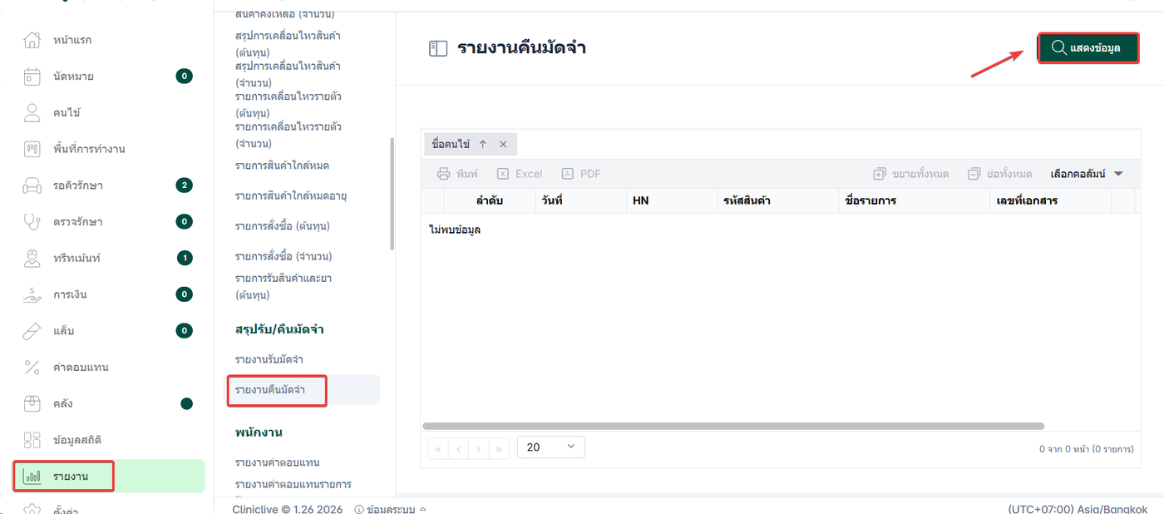The width and height of the screenshot is (1164, 514).
Task: Go to next page pagination arrow
Action: point(478,448)
